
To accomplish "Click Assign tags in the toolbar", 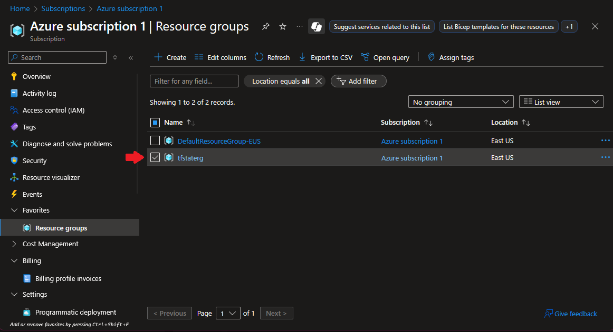I will (451, 57).
